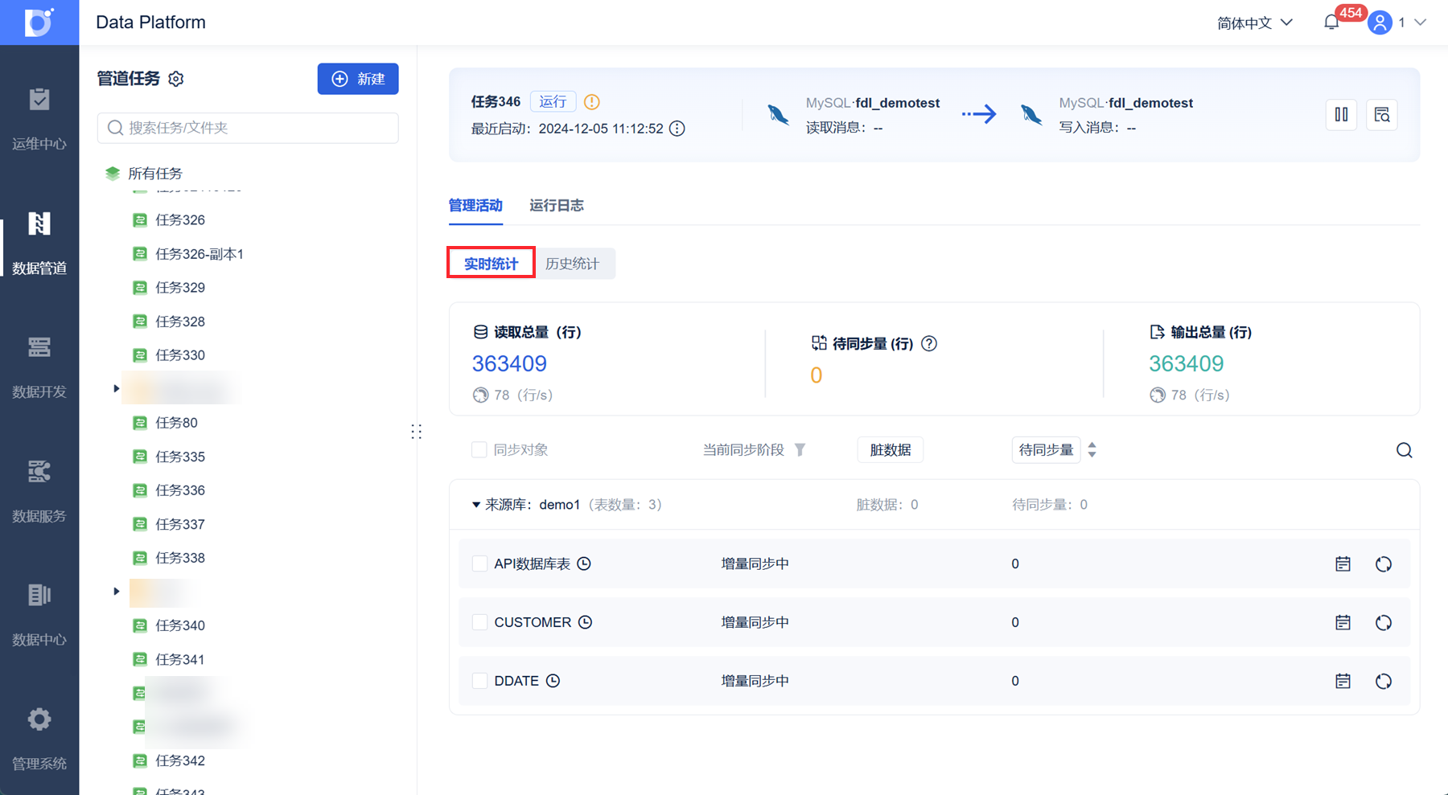
Task: Open the 运维中心 sidebar section
Action: click(39, 119)
